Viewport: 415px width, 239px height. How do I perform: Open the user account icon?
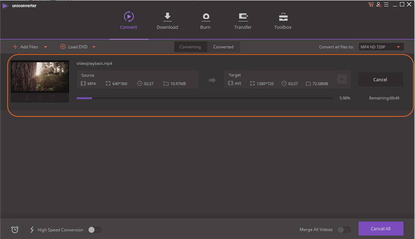coord(378,4)
